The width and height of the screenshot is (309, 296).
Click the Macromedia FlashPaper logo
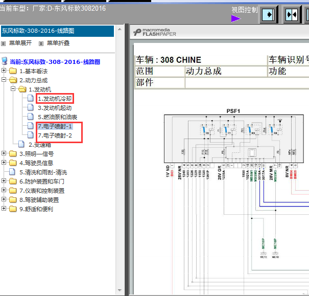[155, 32]
